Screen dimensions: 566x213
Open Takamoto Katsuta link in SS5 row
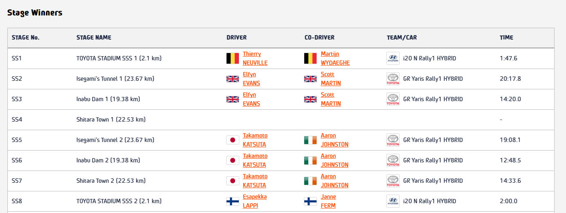pyautogui.click(x=255, y=140)
